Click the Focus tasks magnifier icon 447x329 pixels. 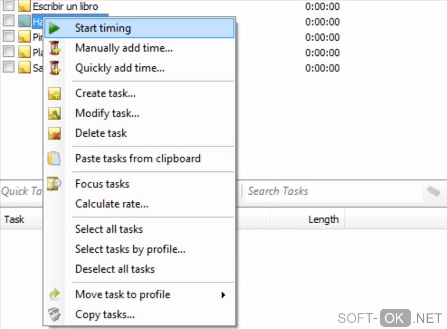click(54, 184)
